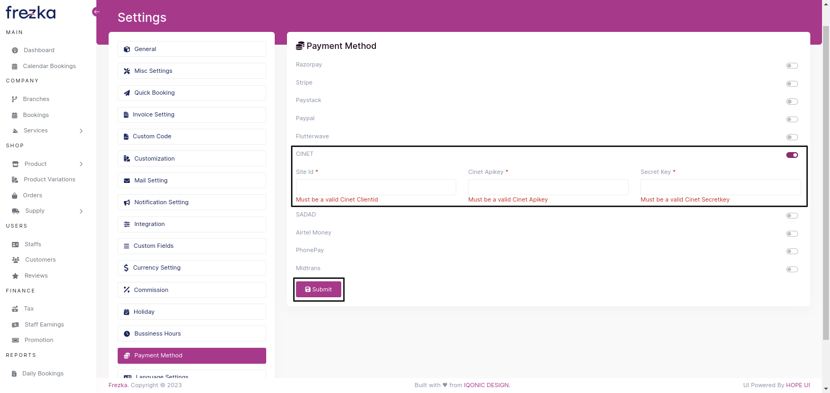The width and height of the screenshot is (830, 393).
Task: Click the Customers people icon
Action: click(x=15, y=260)
